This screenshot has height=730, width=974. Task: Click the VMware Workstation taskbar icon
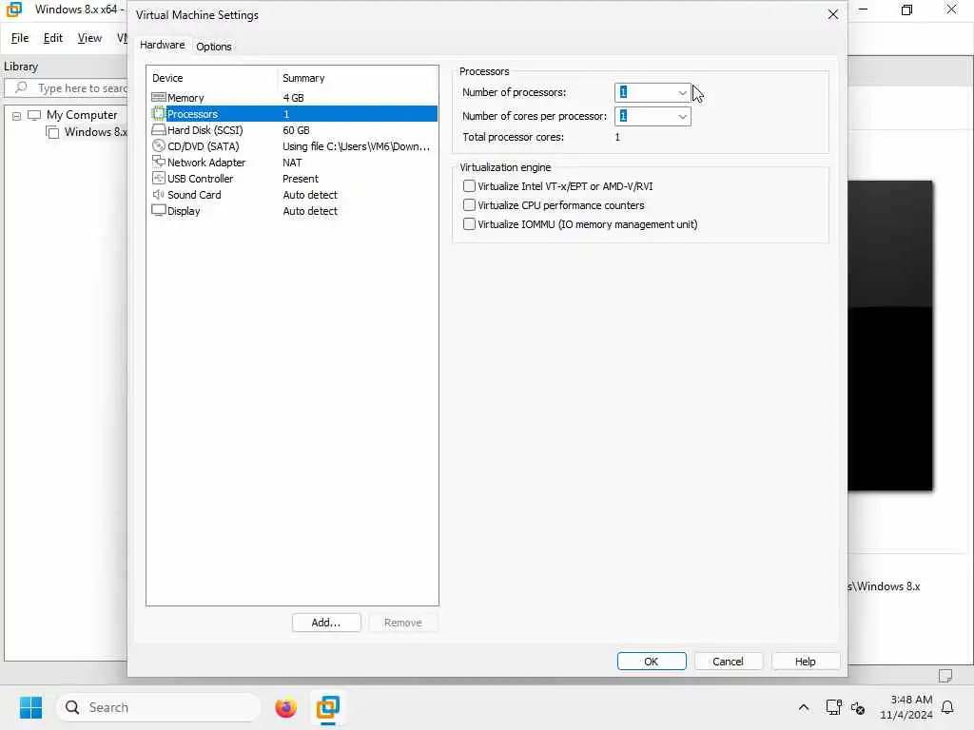click(328, 707)
